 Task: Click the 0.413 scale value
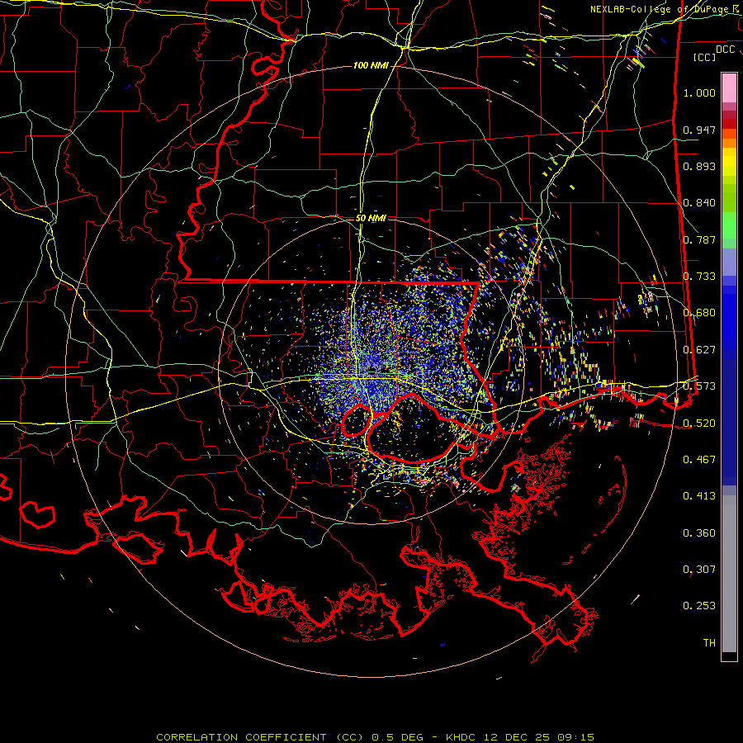pyautogui.click(x=699, y=496)
